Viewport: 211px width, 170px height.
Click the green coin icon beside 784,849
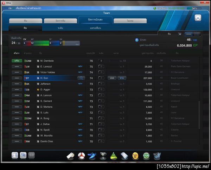[x=155, y=8]
